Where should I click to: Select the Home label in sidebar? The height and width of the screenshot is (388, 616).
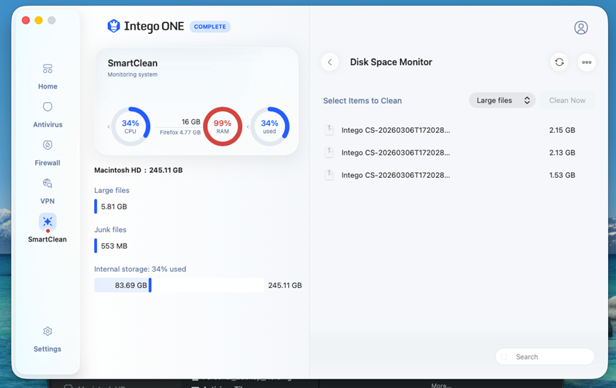click(48, 86)
